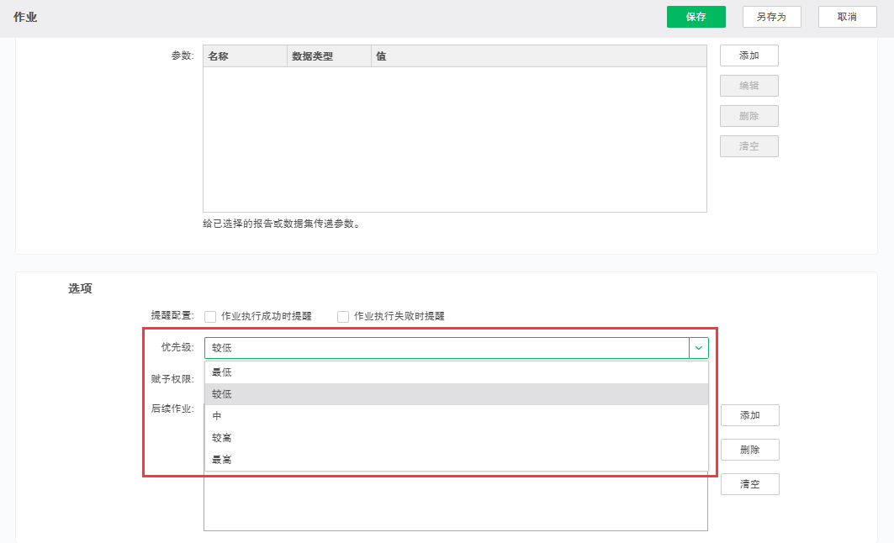Click 清空 beside 后续作业 list
Screen dimensions: 894x543
click(x=749, y=484)
